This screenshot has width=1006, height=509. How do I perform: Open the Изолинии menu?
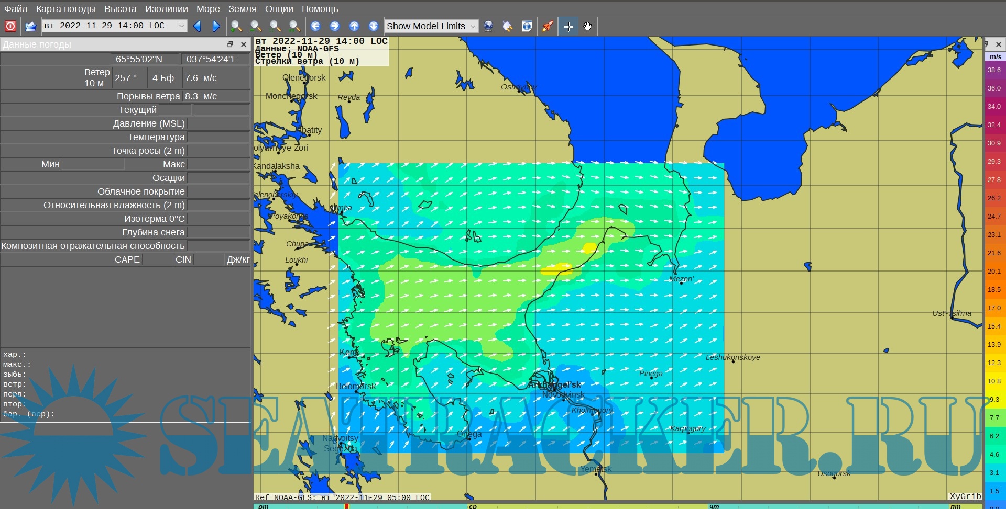point(166,9)
